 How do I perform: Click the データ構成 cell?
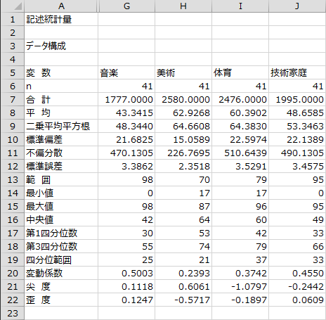61,46
